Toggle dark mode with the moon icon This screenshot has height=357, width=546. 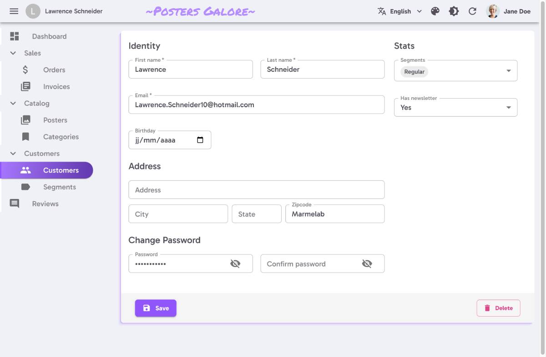[454, 11]
